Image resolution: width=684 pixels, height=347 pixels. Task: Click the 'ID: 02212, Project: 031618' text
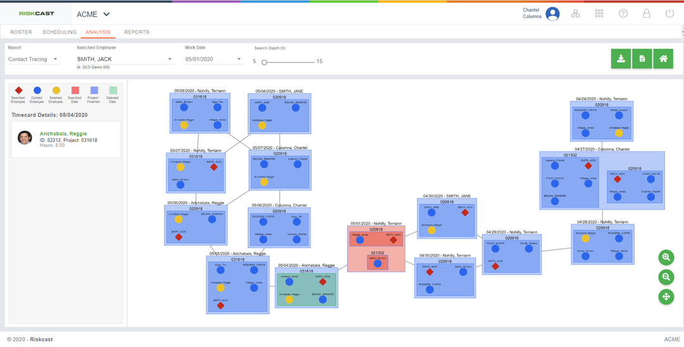pos(68,140)
